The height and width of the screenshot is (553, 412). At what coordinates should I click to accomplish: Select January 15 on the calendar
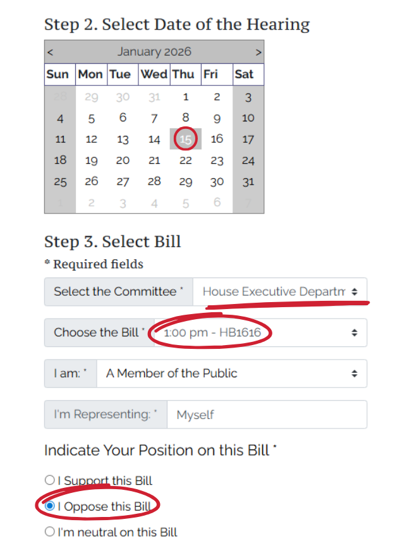[186, 139]
